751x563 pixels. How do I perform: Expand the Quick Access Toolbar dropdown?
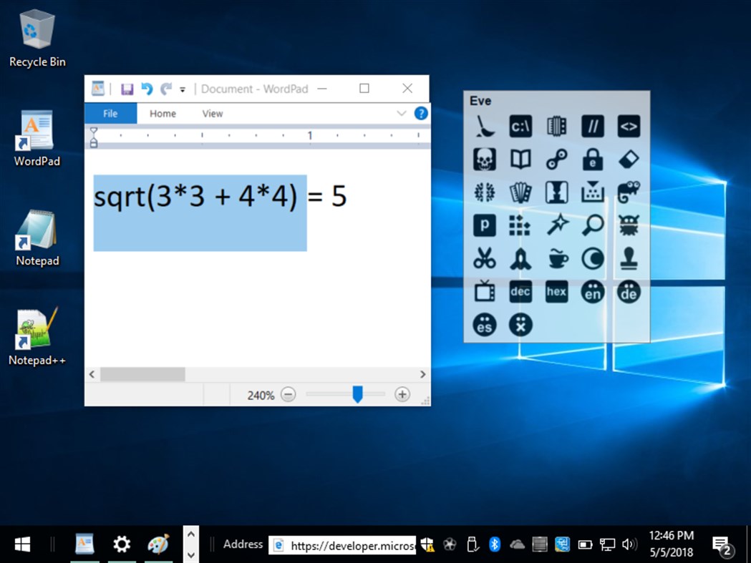(x=183, y=89)
